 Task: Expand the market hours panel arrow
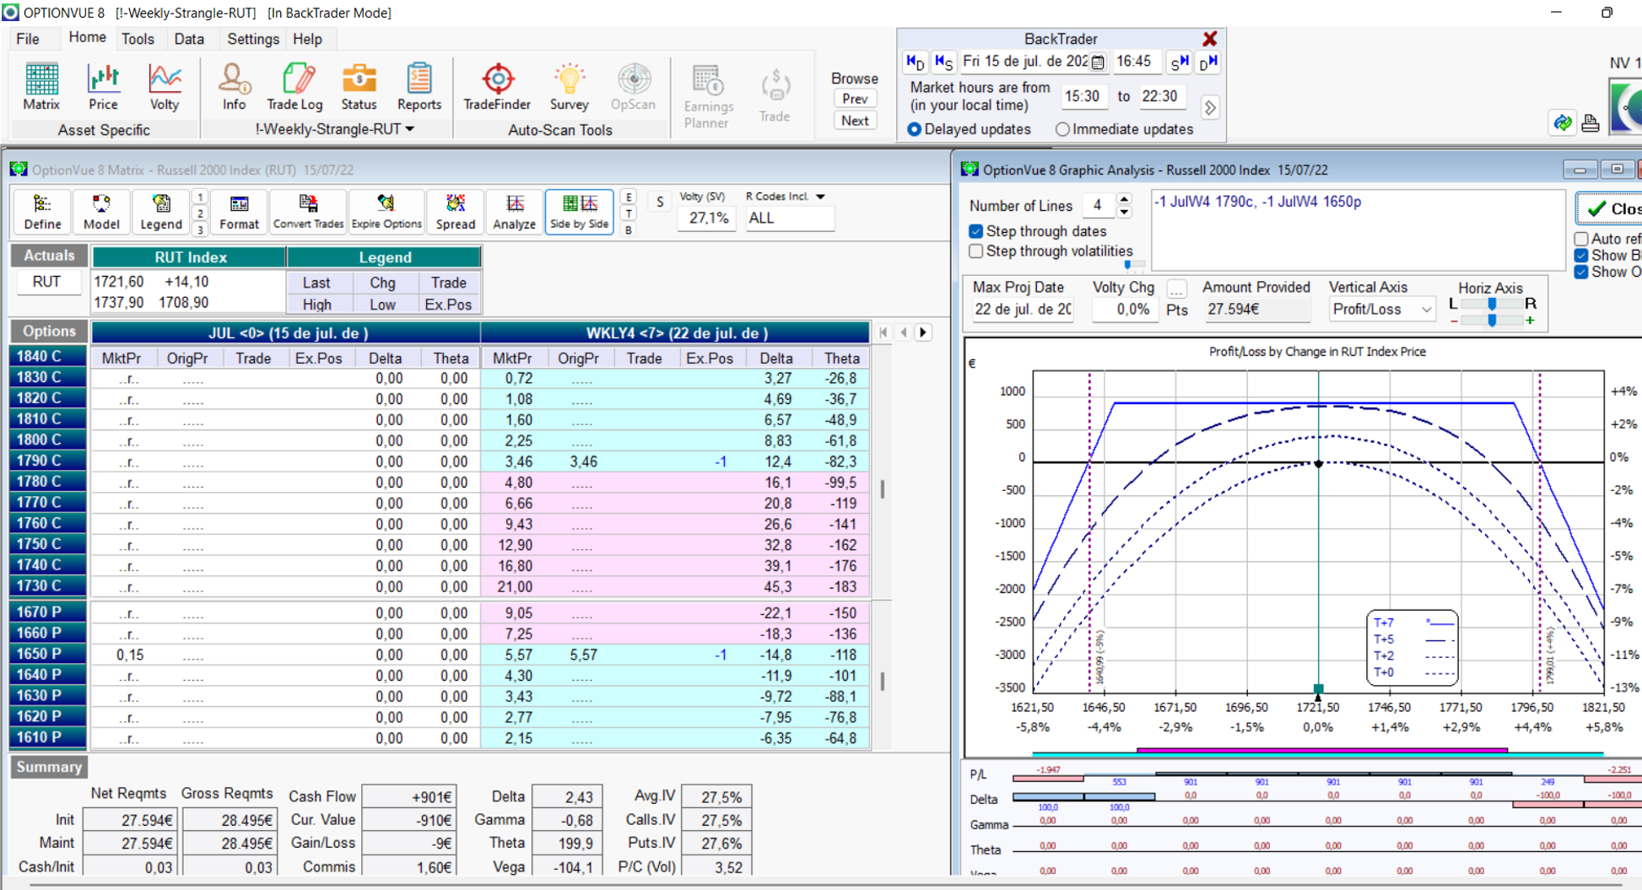1210,108
